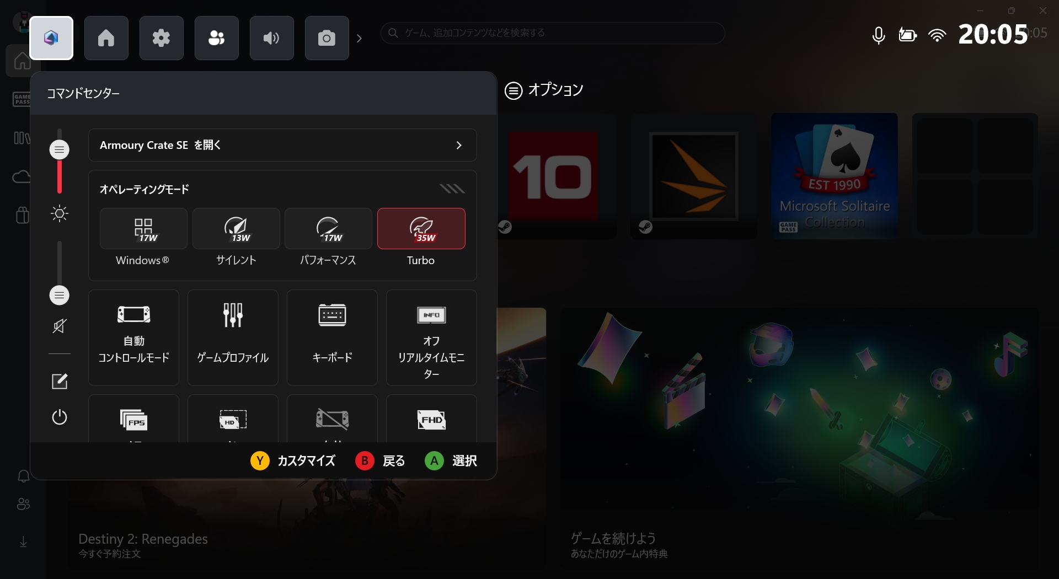Viewport: 1059px width, 579px height.
Task: Toggle 自動 コントロールモード
Action: [x=133, y=336]
